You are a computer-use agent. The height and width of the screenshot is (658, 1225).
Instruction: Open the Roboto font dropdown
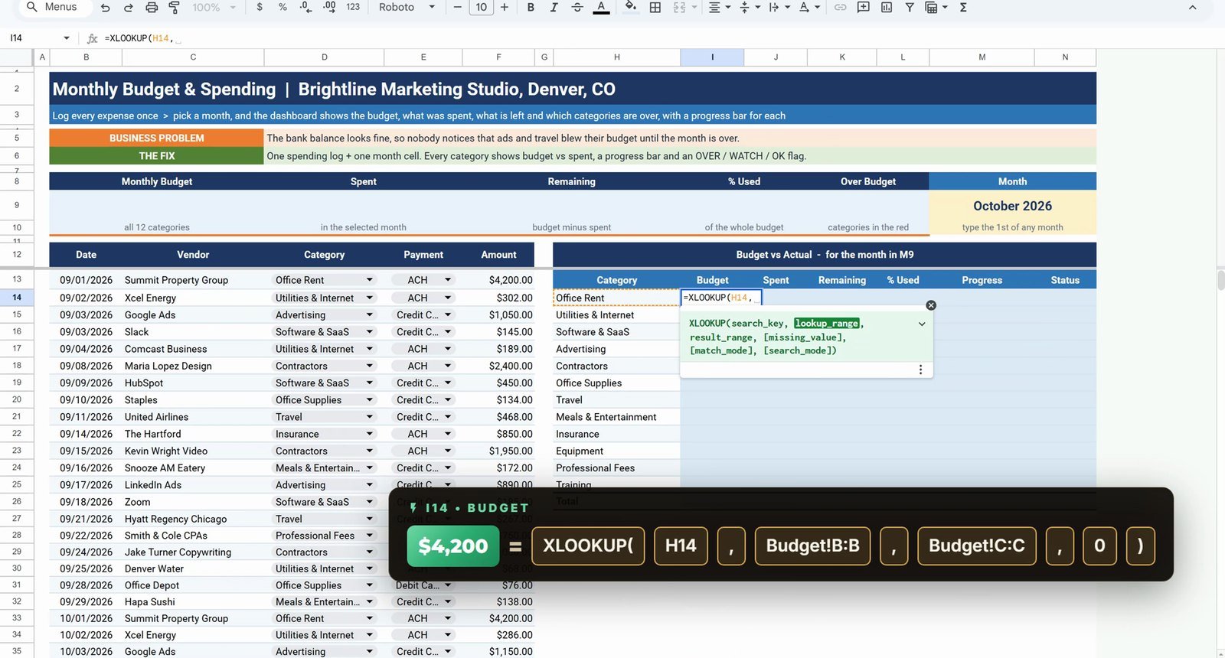[407, 8]
